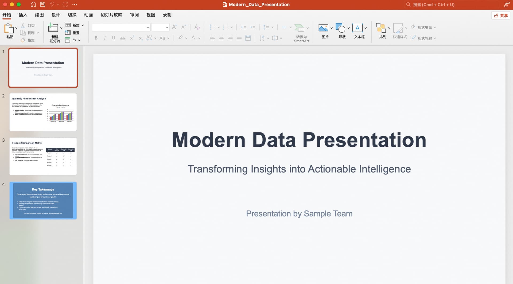The width and height of the screenshot is (513, 284).
Task: Switch to the Insert (插入) tab
Action: (23, 15)
